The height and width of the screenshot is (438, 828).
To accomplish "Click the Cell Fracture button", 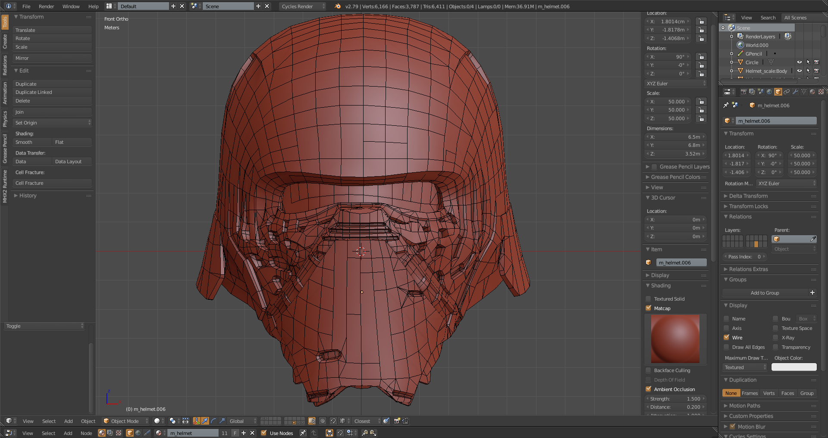I will pyautogui.click(x=52, y=183).
